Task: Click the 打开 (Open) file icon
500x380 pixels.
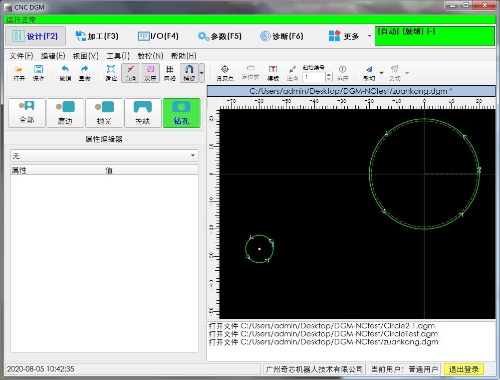Action: [19, 73]
